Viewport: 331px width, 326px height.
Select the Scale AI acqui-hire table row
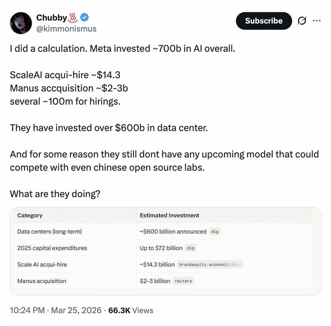point(42,265)
